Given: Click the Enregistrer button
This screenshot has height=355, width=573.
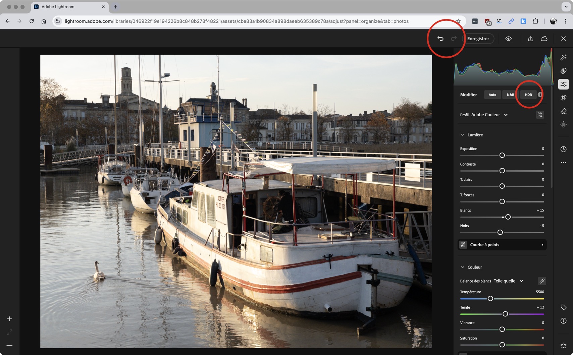Looking at the screenshot, I should click(x=478, y=39).
